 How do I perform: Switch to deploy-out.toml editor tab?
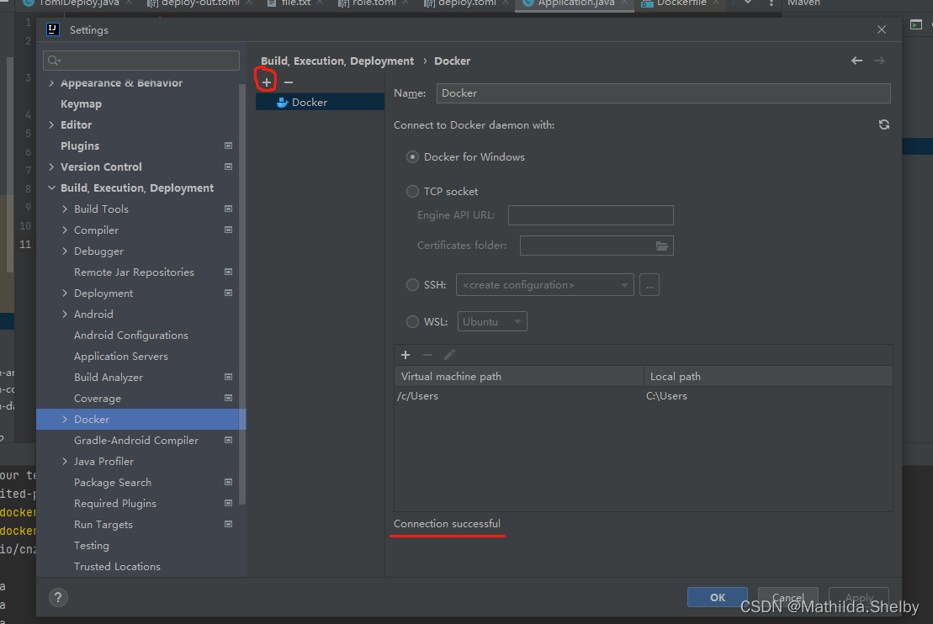(x=200, y=3)
